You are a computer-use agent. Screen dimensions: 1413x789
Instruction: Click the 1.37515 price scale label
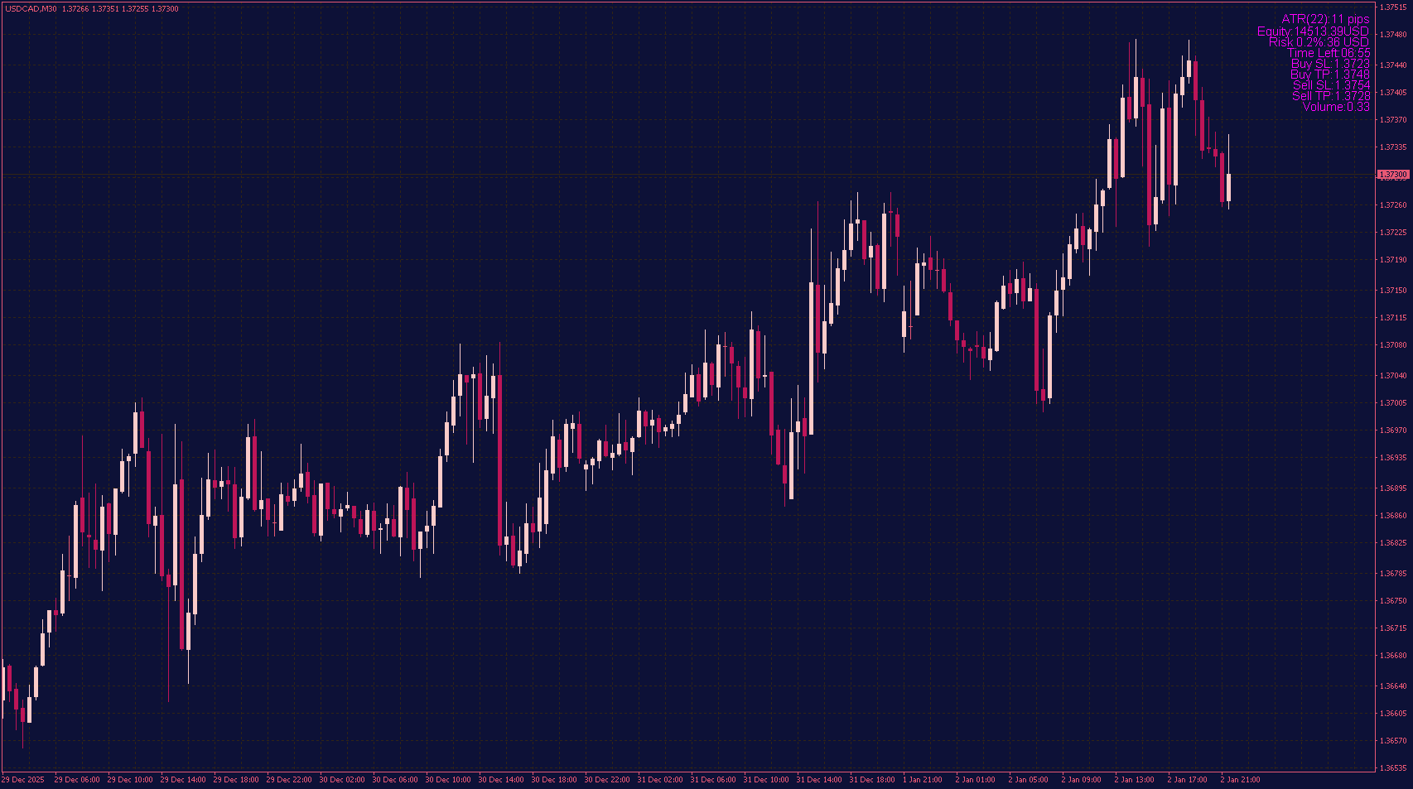(x=1392, y=7)
